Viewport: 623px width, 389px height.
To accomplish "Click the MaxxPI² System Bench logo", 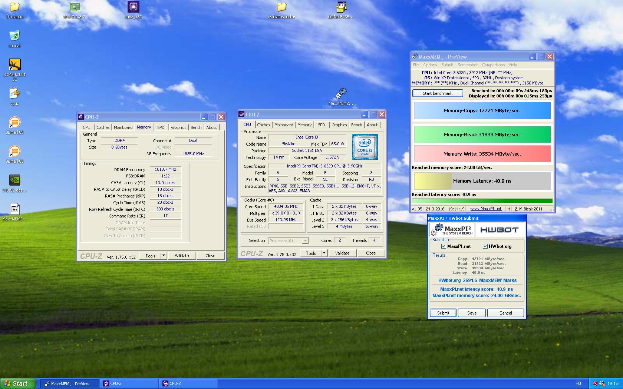I will click(451, 230).
